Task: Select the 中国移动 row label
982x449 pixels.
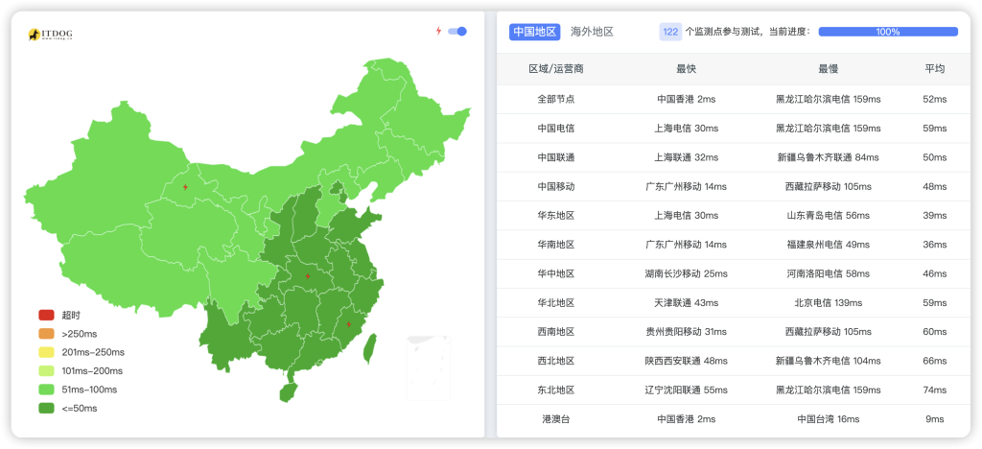Action: click(x=556, y=187)
